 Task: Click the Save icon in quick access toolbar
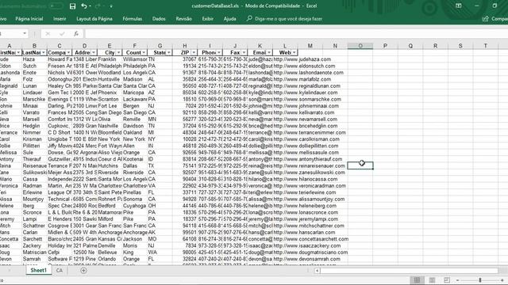(72, 6)
